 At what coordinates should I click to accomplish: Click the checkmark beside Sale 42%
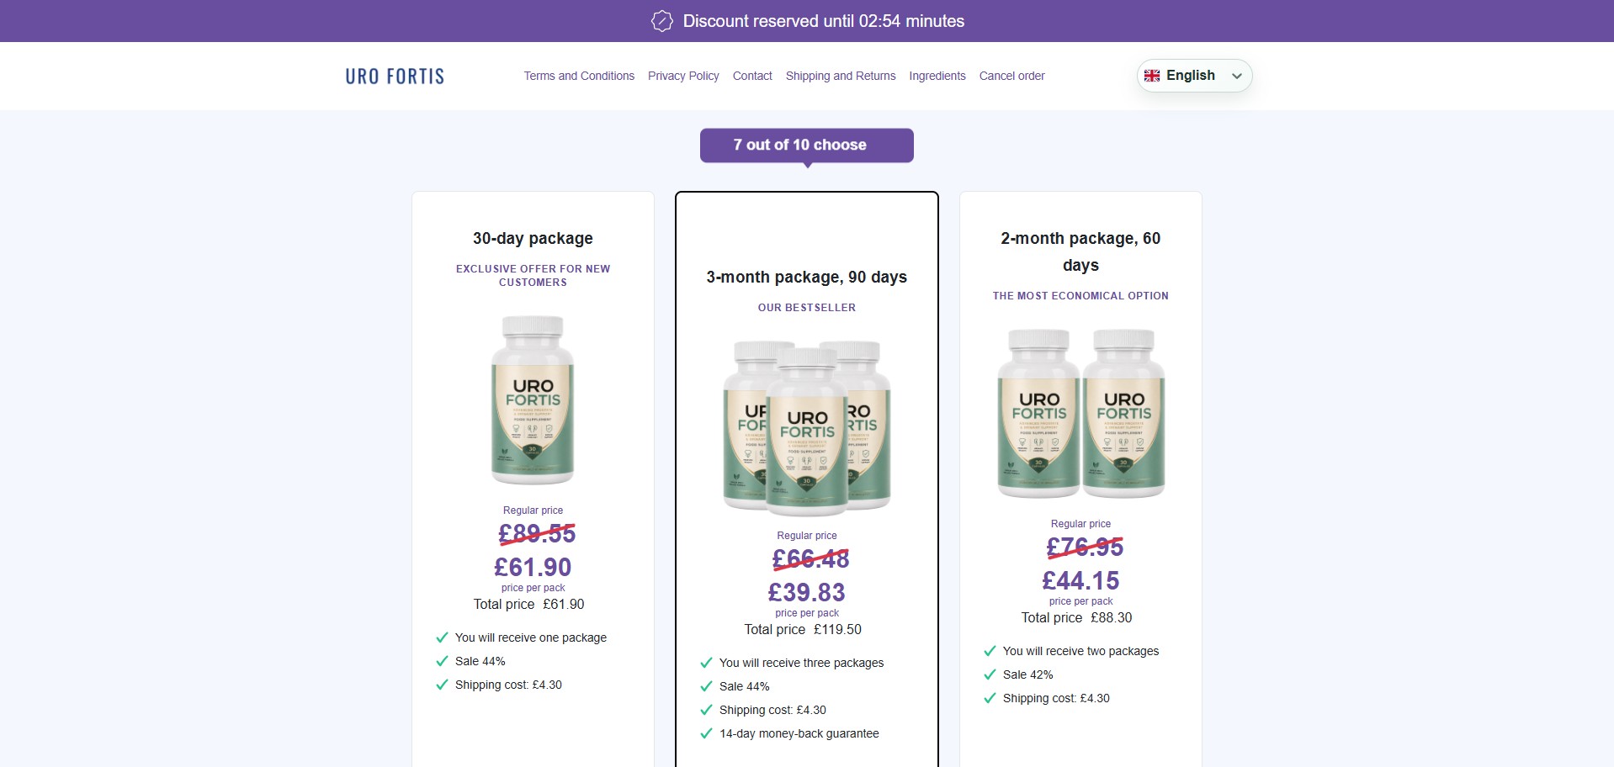coord(990,674)
